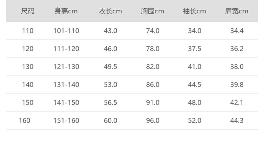The width and height of the screenshot is (264, 144).
Task: Click shoulder width value 36.2
Action: (237, 49)
